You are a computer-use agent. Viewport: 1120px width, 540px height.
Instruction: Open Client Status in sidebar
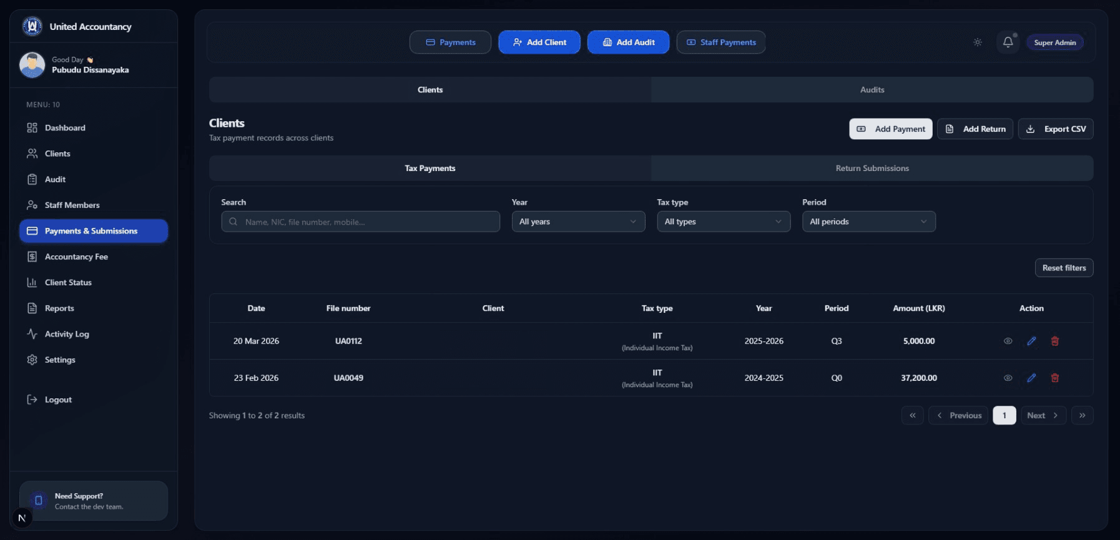[x=94, y=282]
